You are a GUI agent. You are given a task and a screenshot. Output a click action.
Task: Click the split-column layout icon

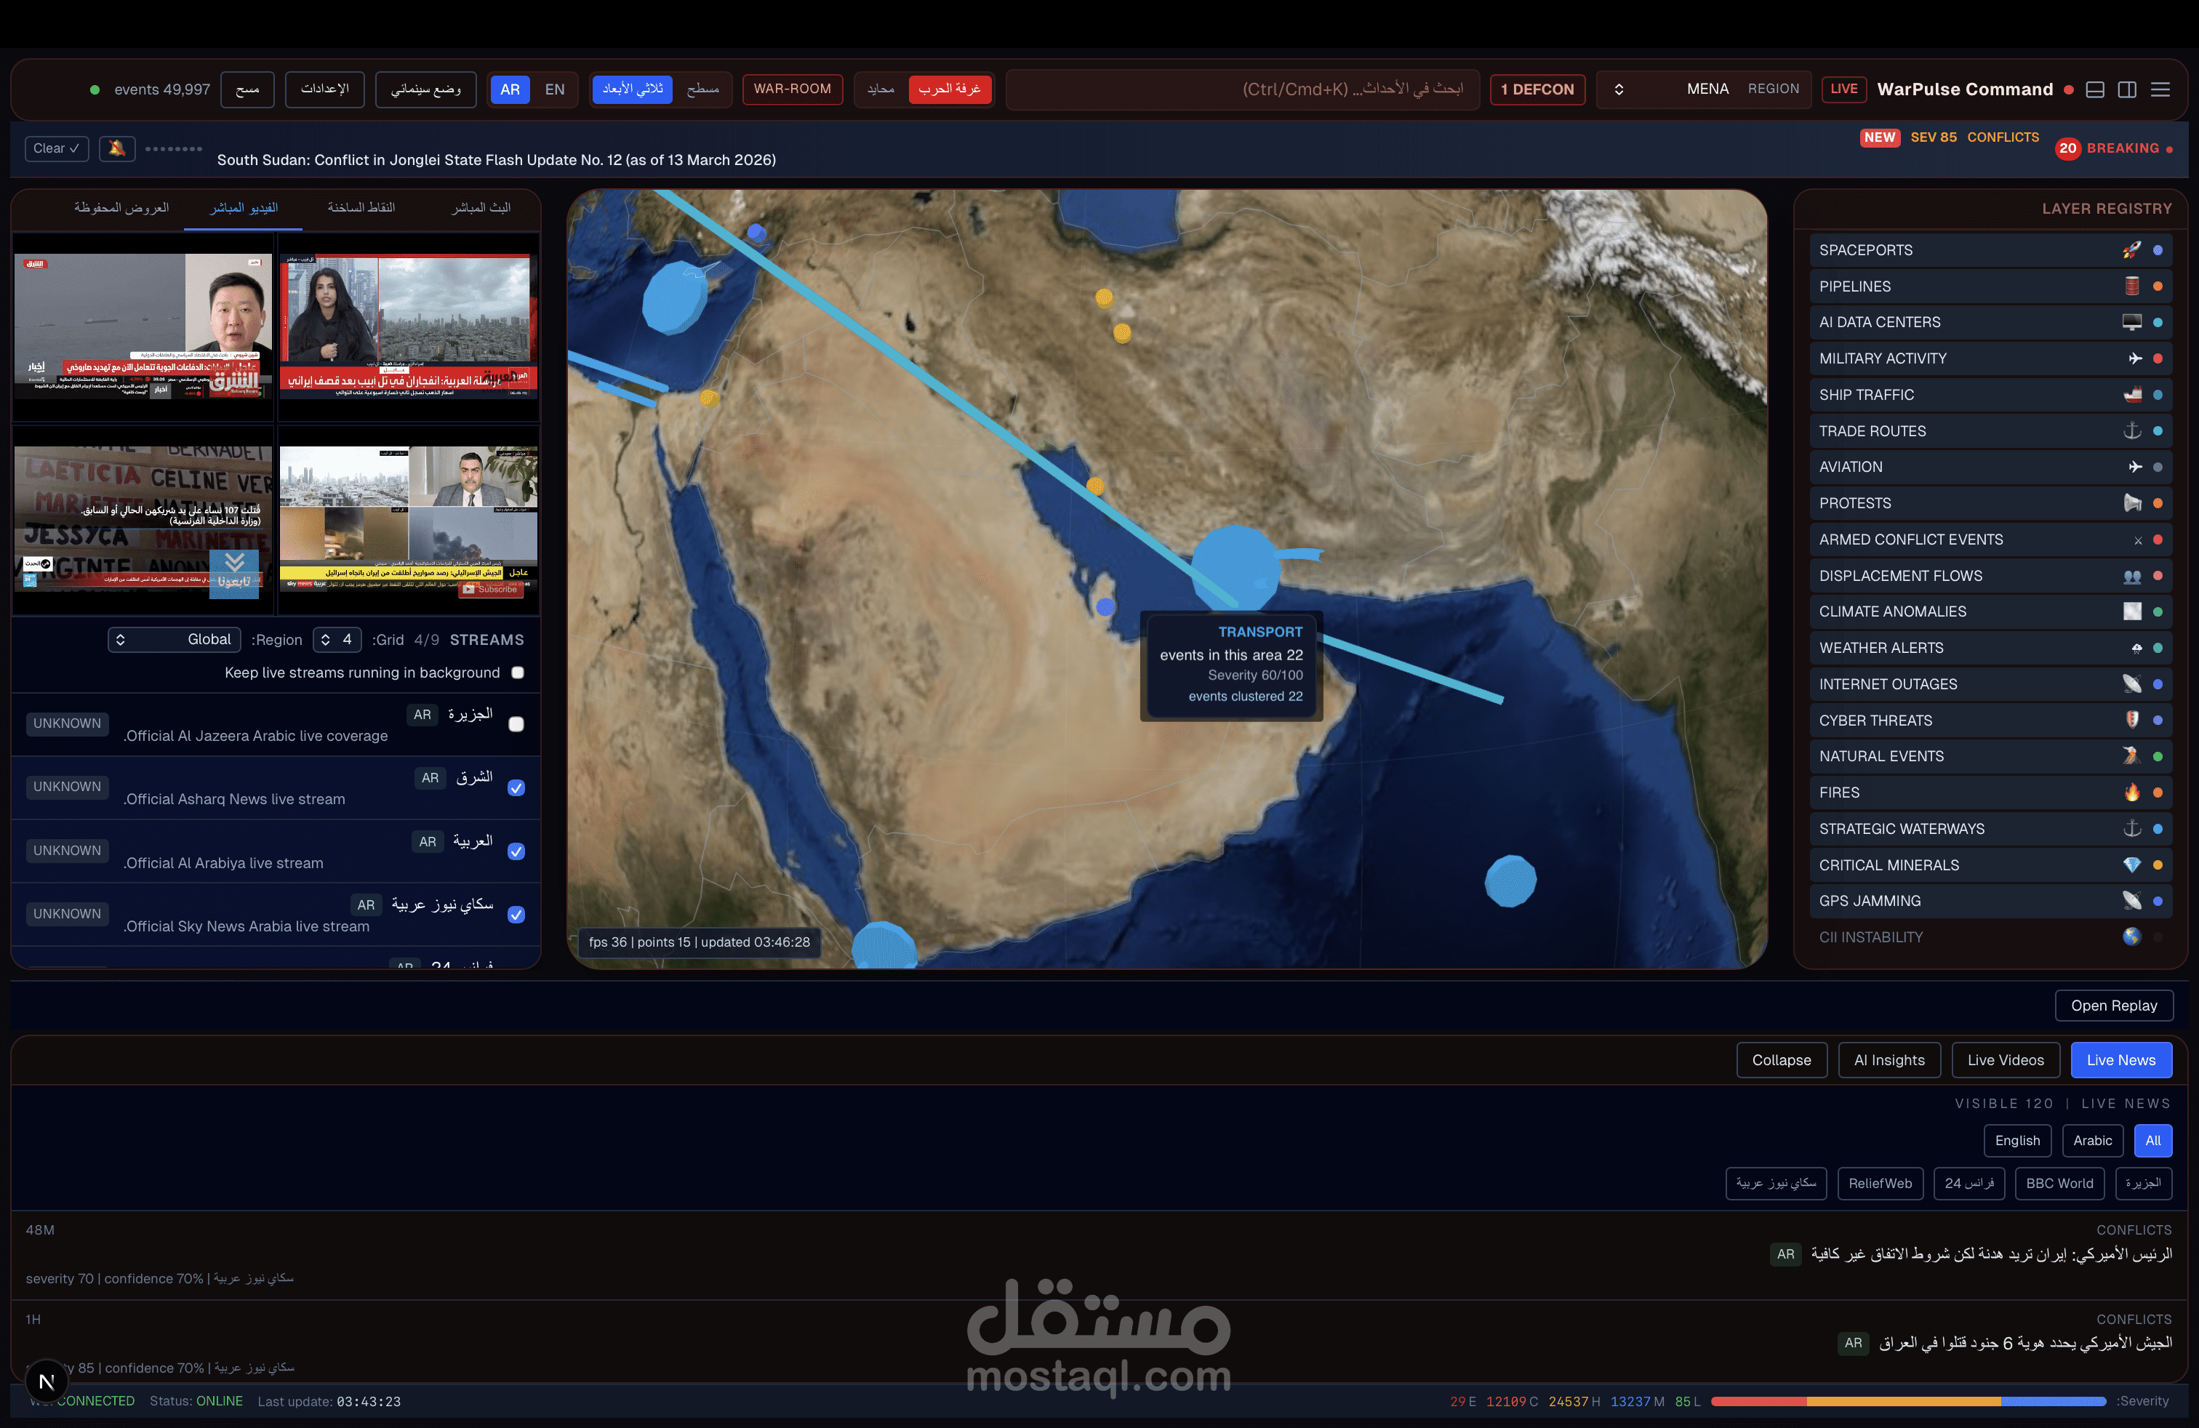[2127, 89]
